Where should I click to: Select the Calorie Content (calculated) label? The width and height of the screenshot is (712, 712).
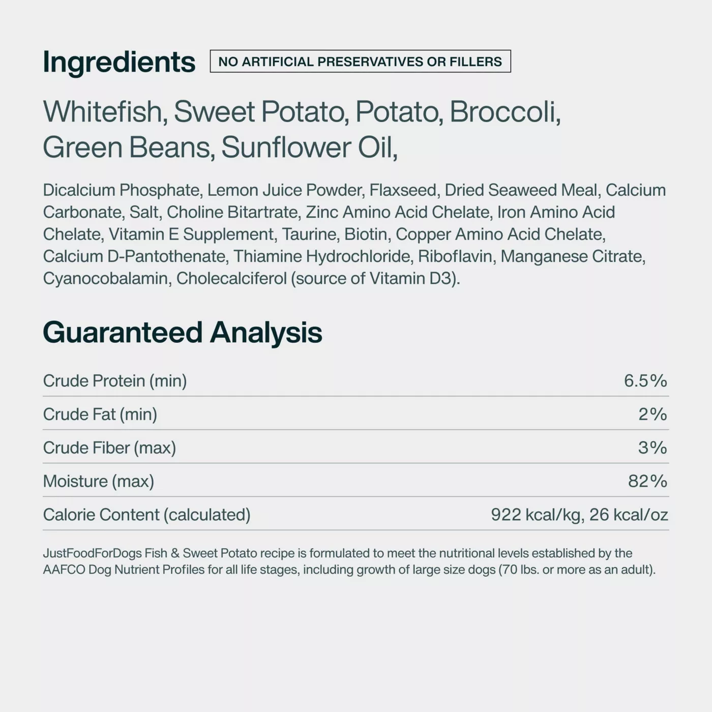tap(147, 515)
